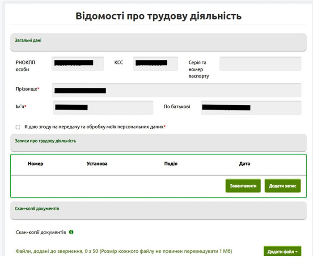Expand the Скан-копії документів section header
Screen dimensions: 313x262
[x=158, y=210]
